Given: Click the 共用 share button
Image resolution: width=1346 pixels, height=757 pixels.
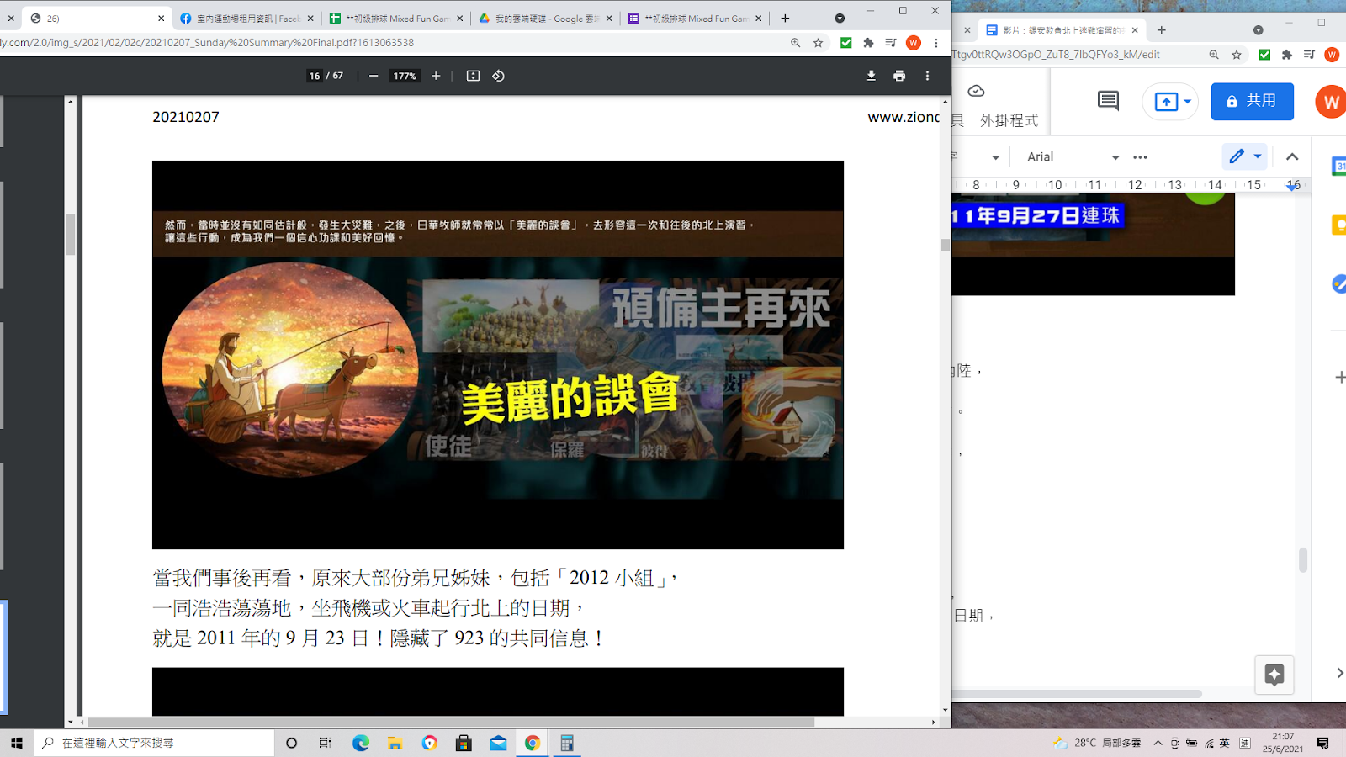Looking at the screenshot, I should 1252,101.
